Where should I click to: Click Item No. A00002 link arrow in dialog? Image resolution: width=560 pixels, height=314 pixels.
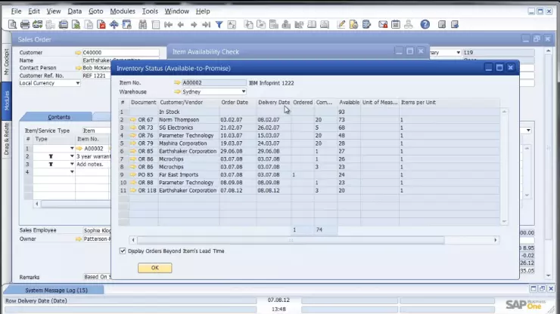(177, 83)
